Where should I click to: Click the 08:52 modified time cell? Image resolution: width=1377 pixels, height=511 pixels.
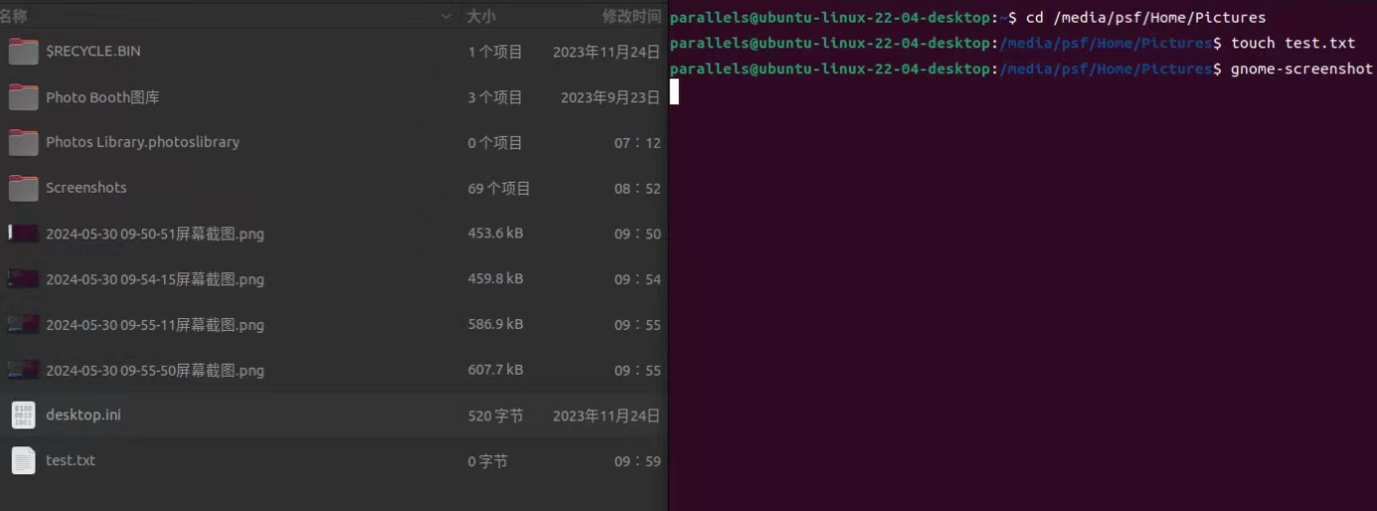[x=637, y=188]
